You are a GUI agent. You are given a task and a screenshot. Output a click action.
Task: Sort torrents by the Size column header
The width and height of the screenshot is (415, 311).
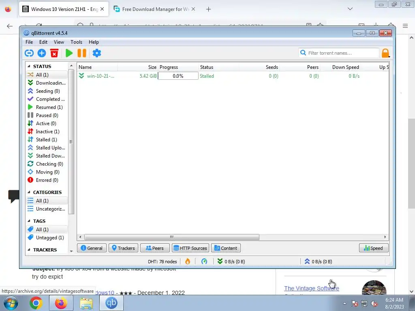(137, 67)
